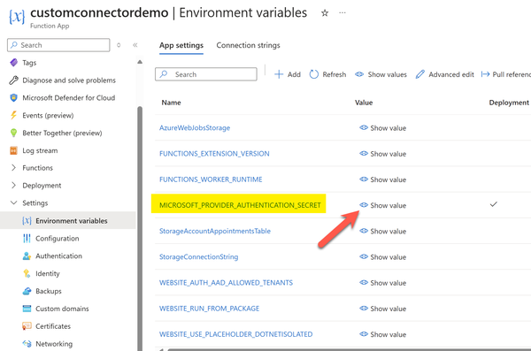Click the favorite star icon beside title
Screen dimensions: 531x351
click(x=325, y=13)
